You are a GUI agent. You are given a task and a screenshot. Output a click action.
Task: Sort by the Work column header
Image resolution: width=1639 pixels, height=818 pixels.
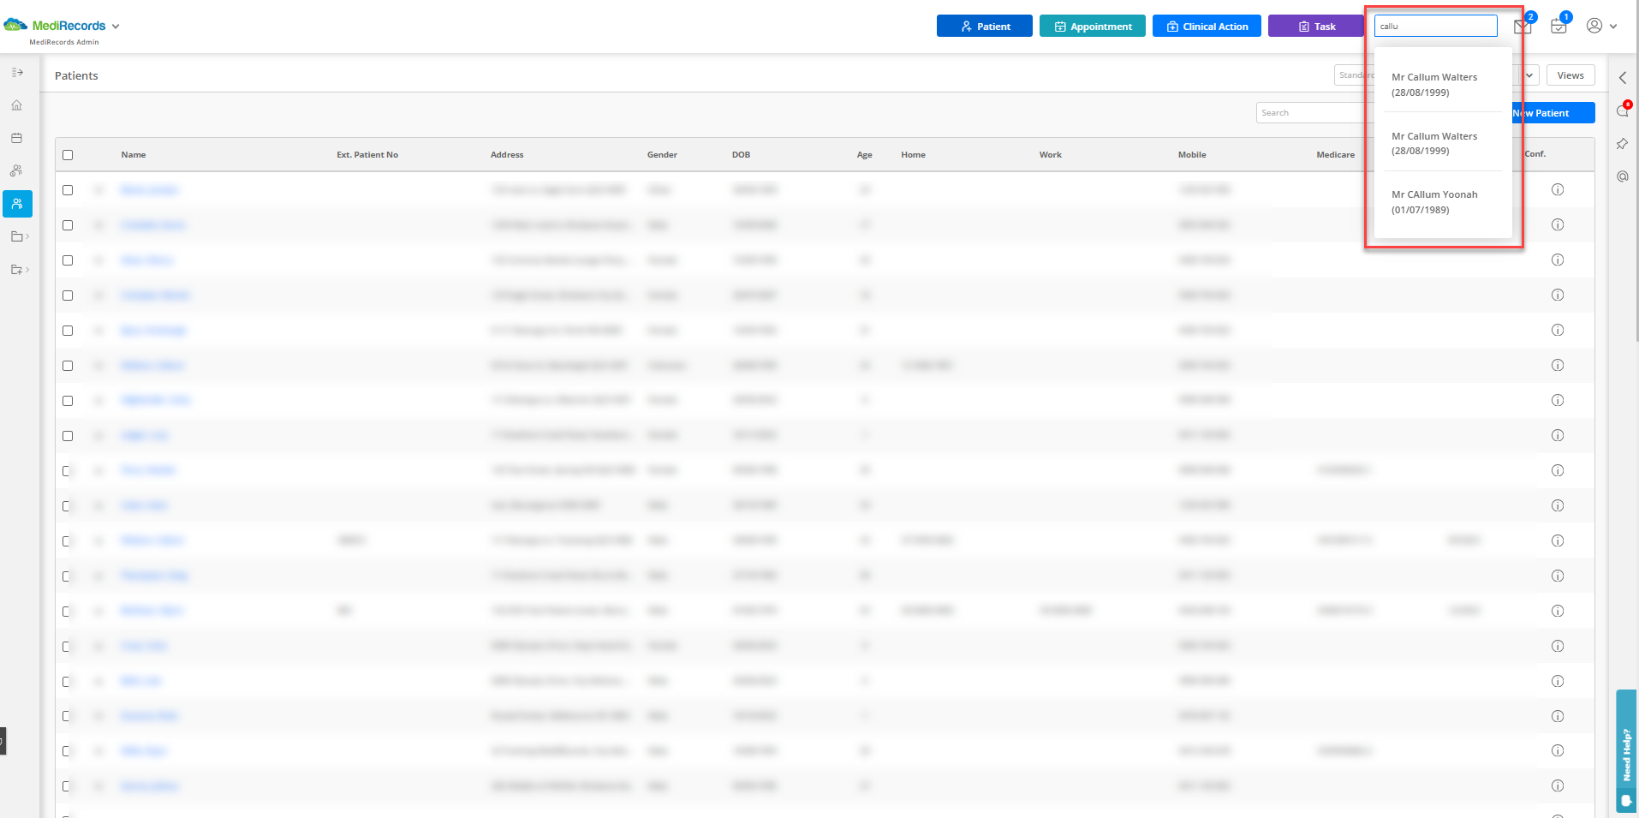click(x=1051, y=155)
